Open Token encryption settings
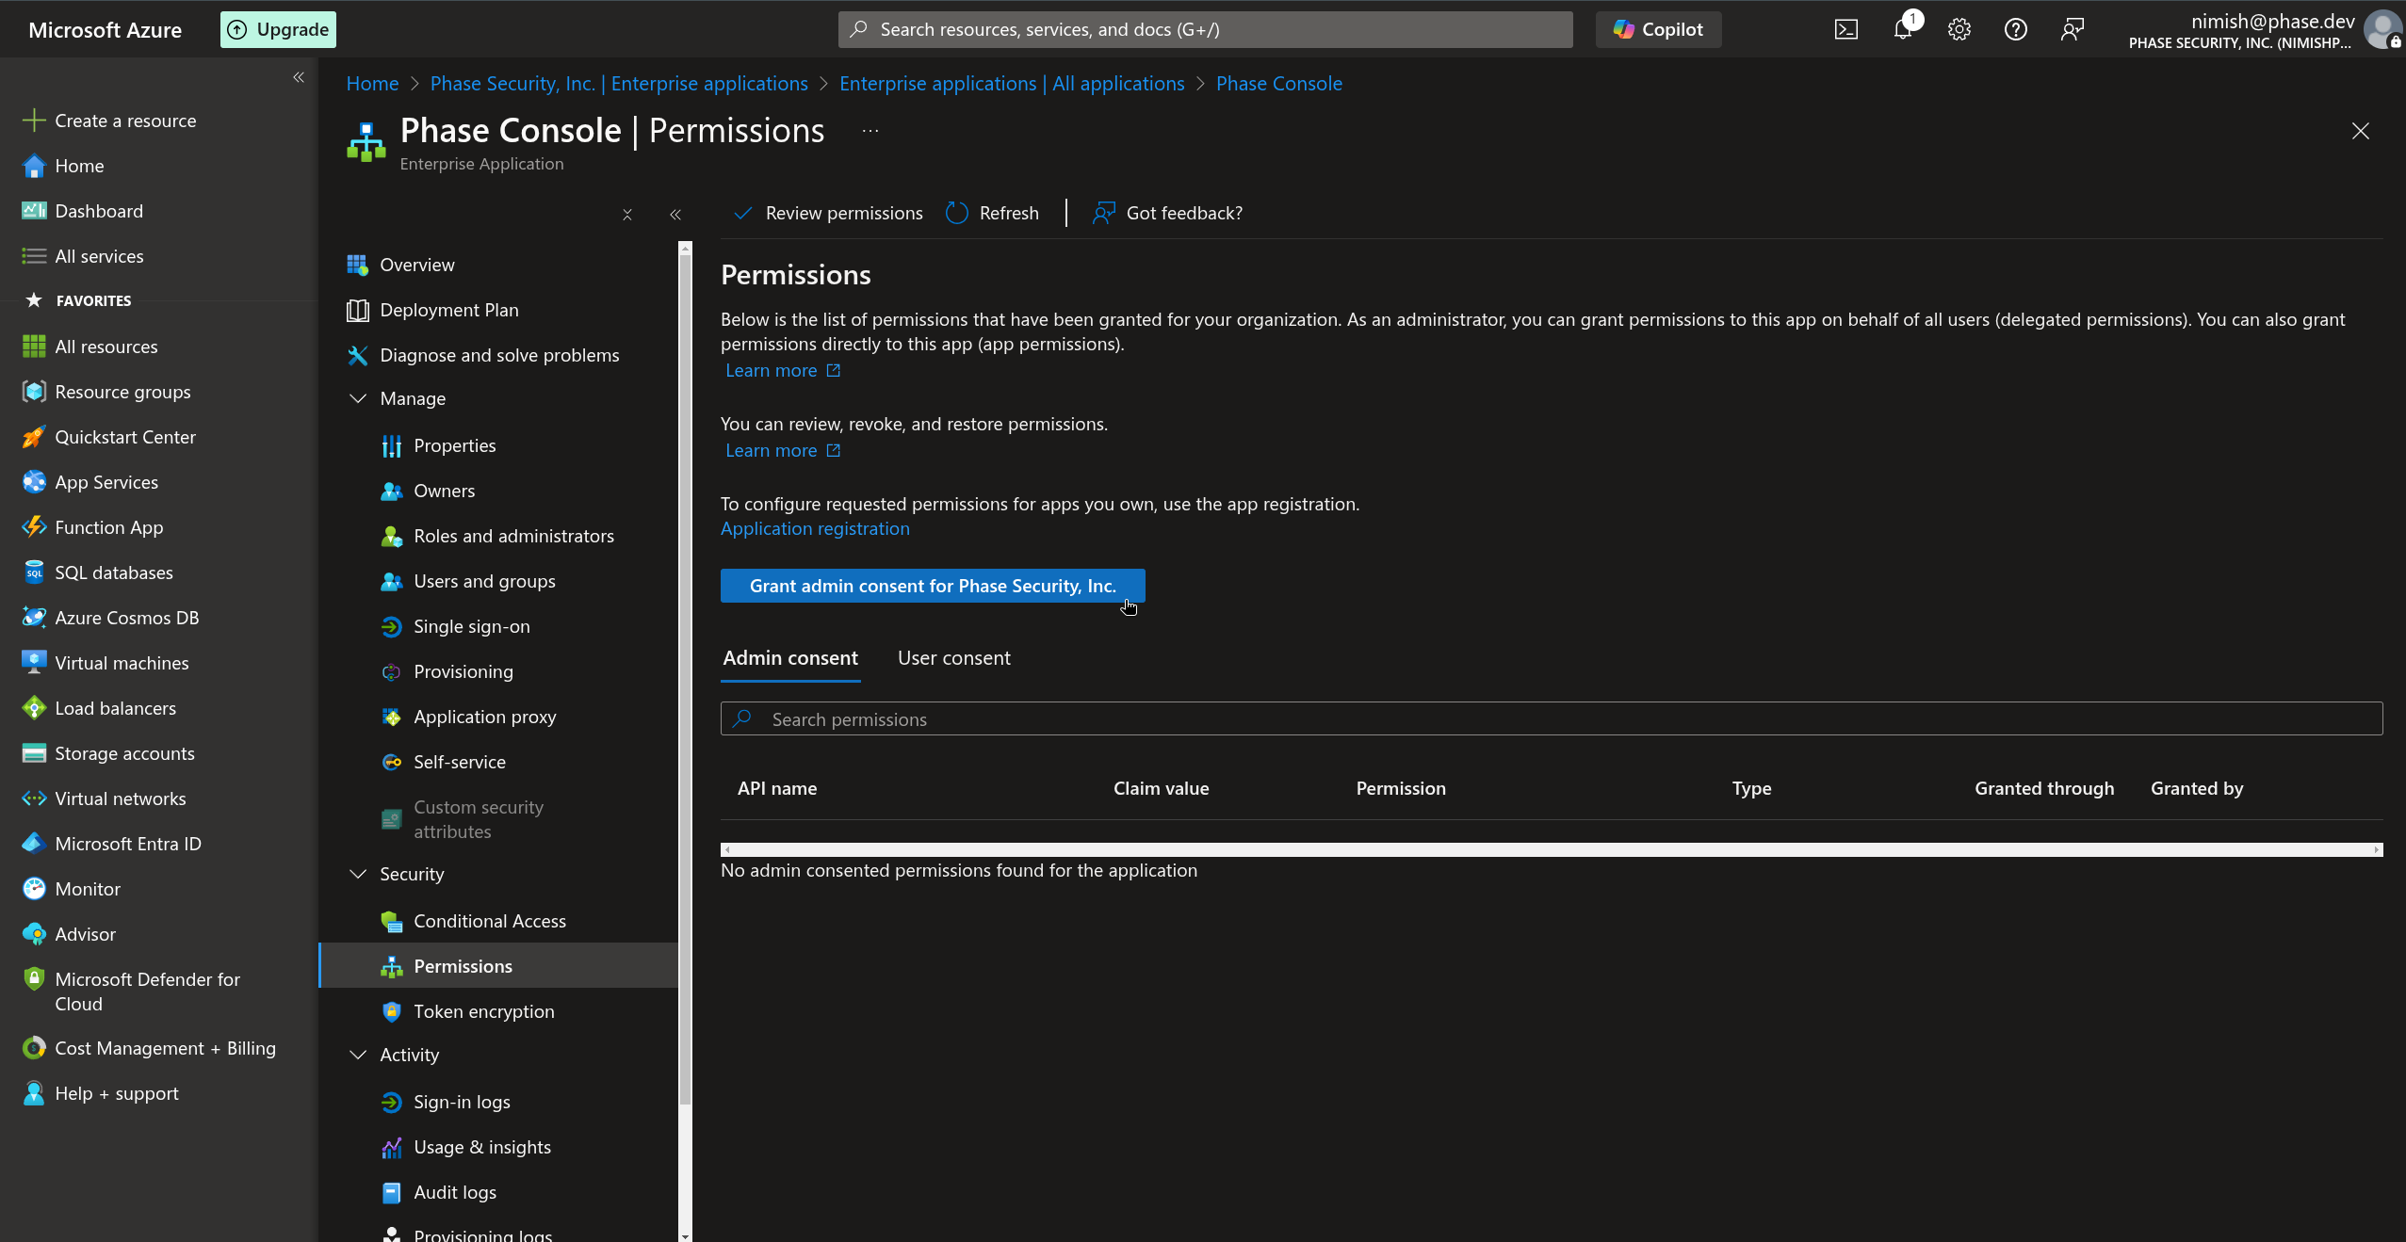Screen dimensions: 2406x1242 tap(483, 1011)
